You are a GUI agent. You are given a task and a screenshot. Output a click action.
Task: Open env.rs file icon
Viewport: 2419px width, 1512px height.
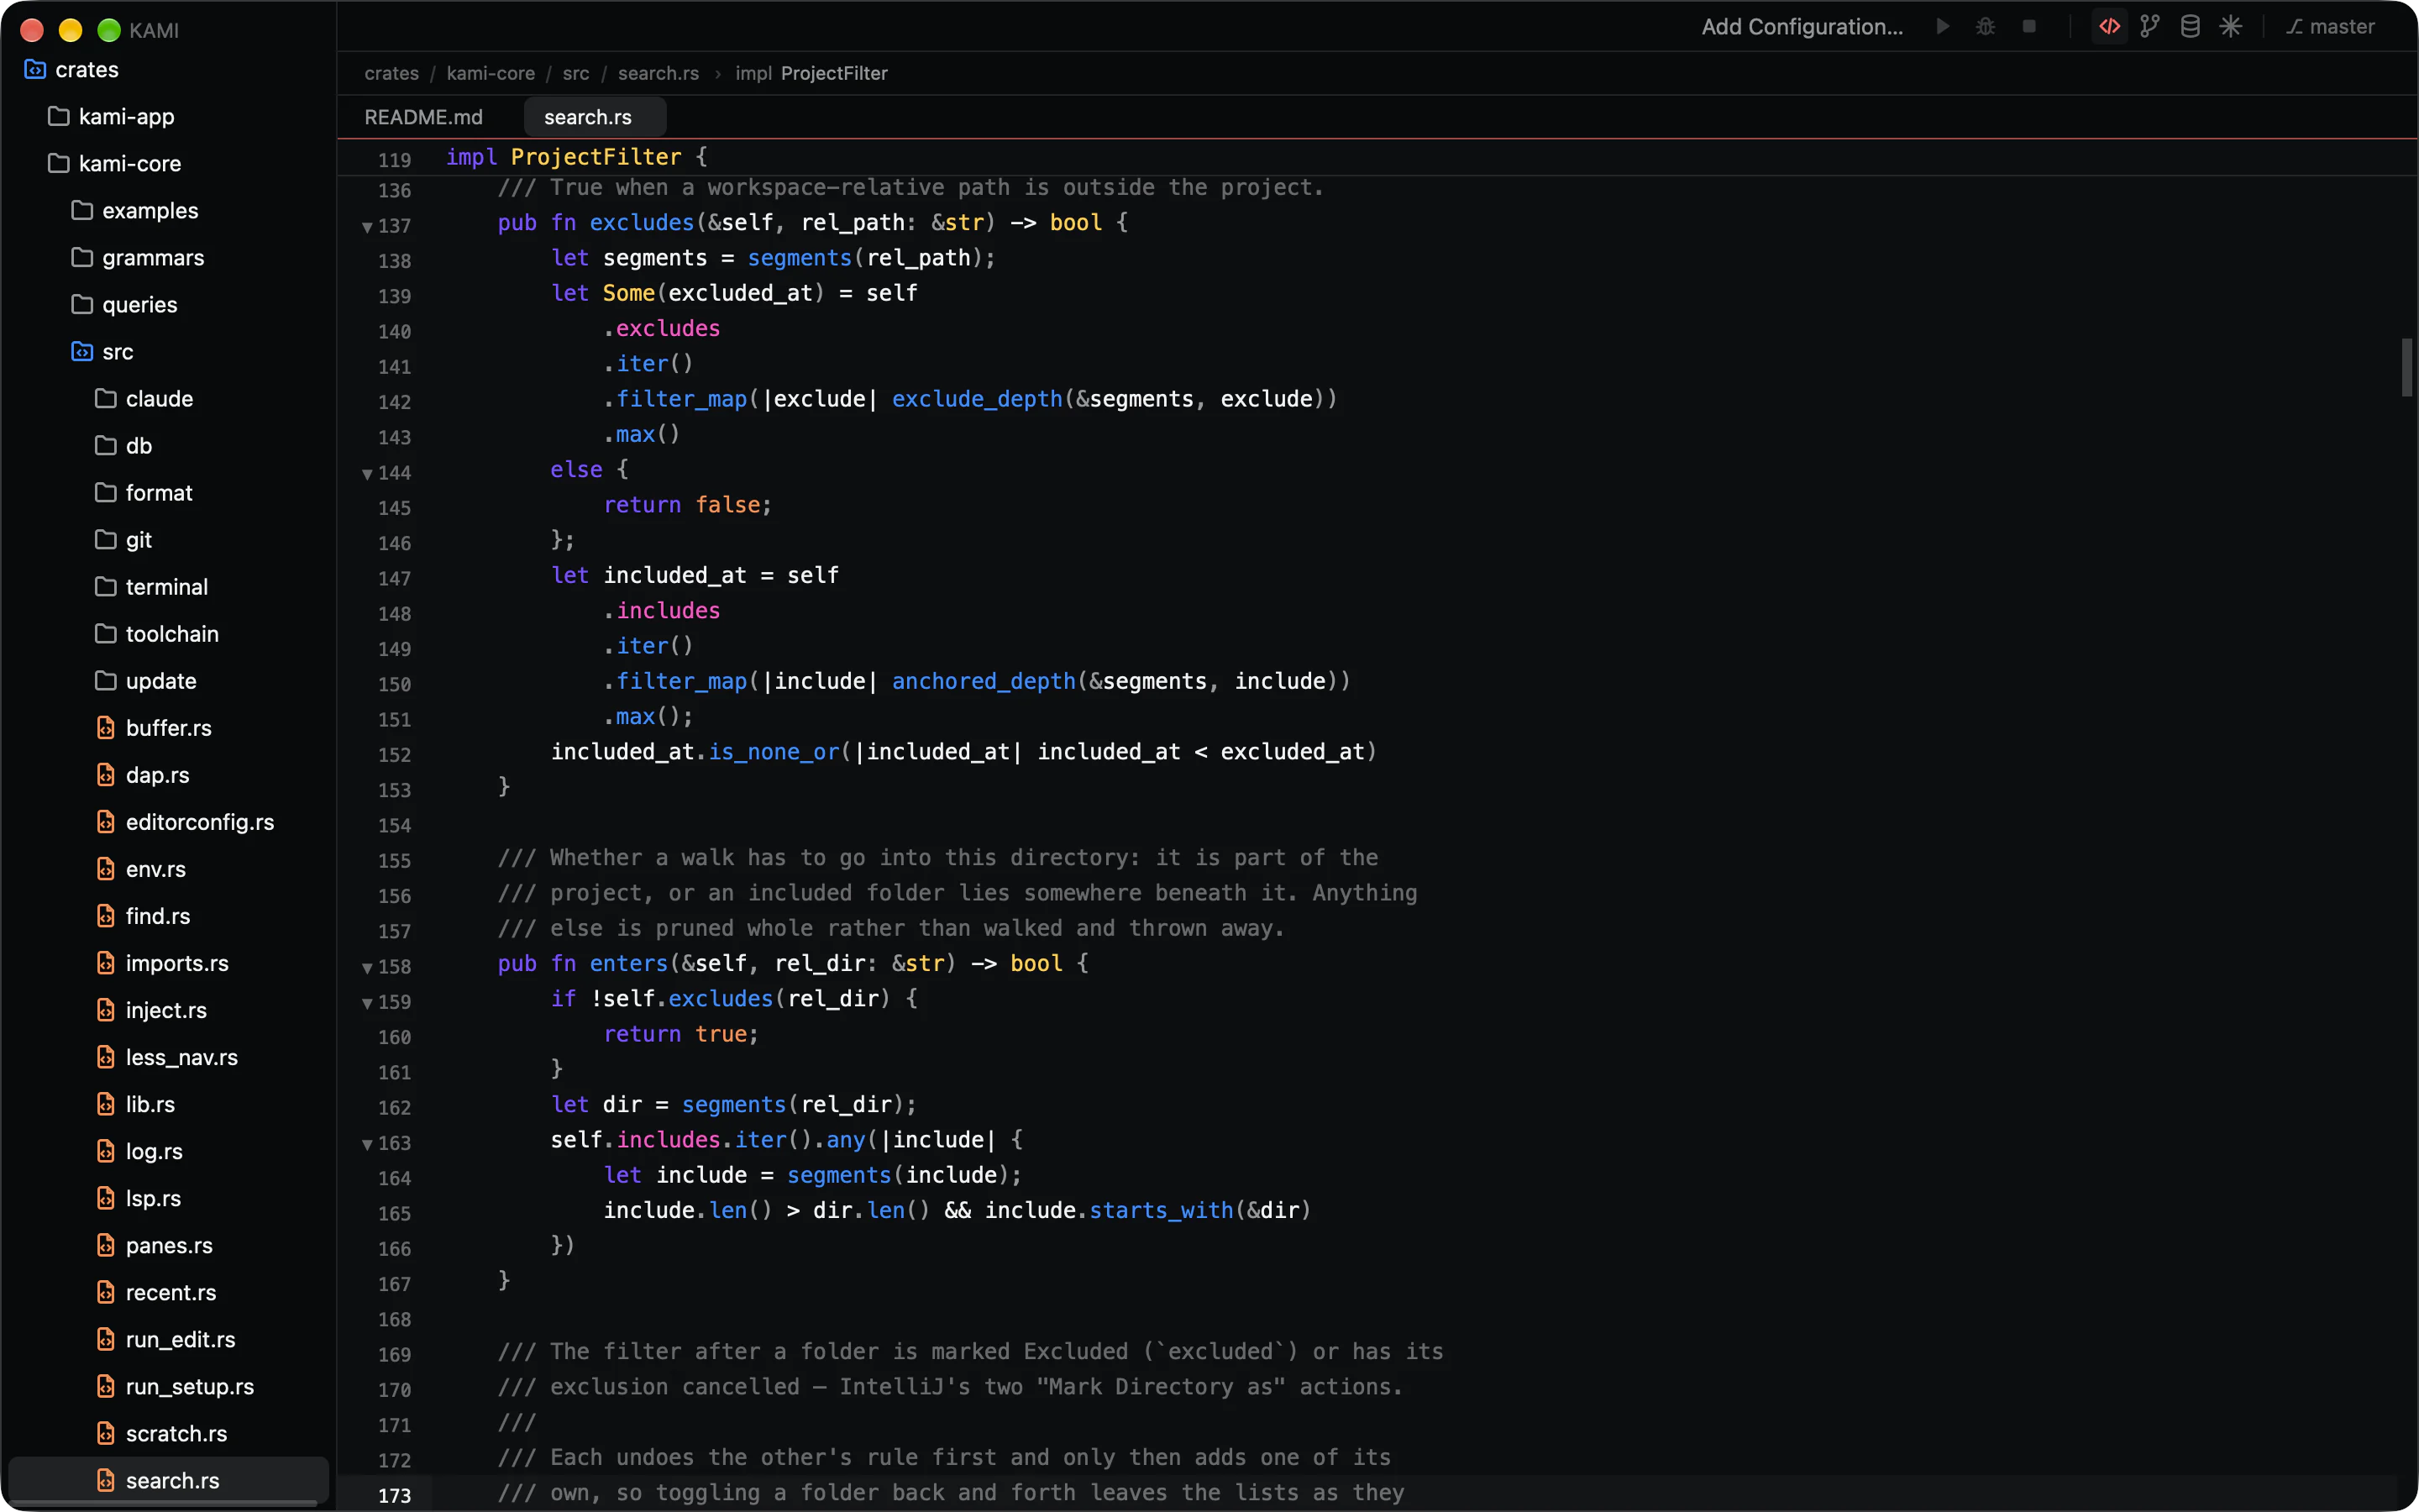105,869
